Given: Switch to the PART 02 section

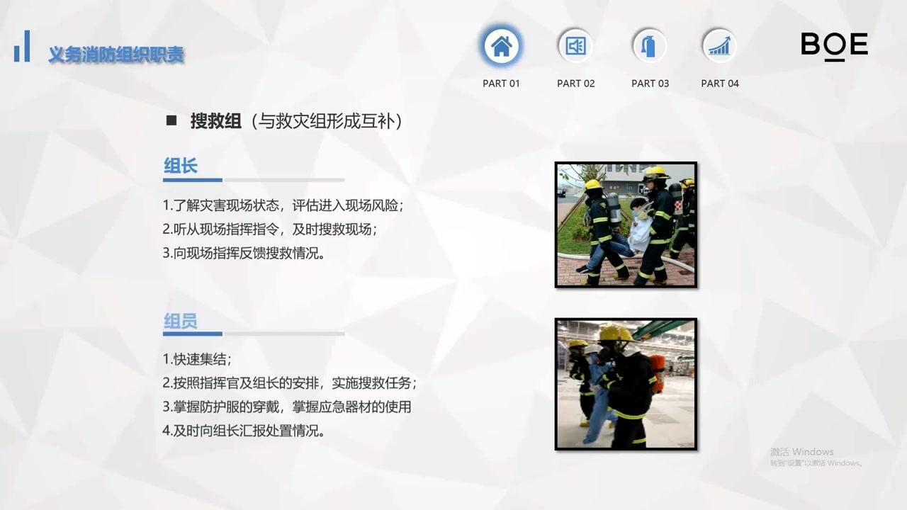Looking at the screenshot, I should (x=575, y=83).
